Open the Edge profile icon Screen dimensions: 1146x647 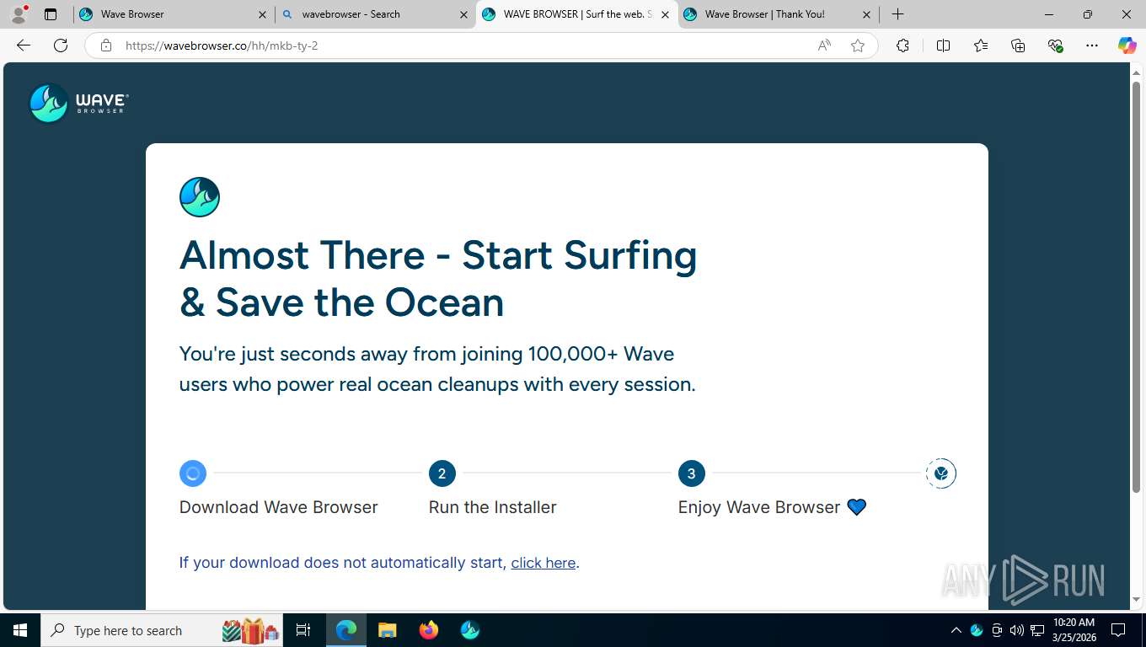coord(19,14)
